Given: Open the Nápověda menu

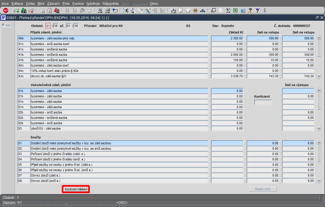Looking at the screenshot, I should pos(110,4).
